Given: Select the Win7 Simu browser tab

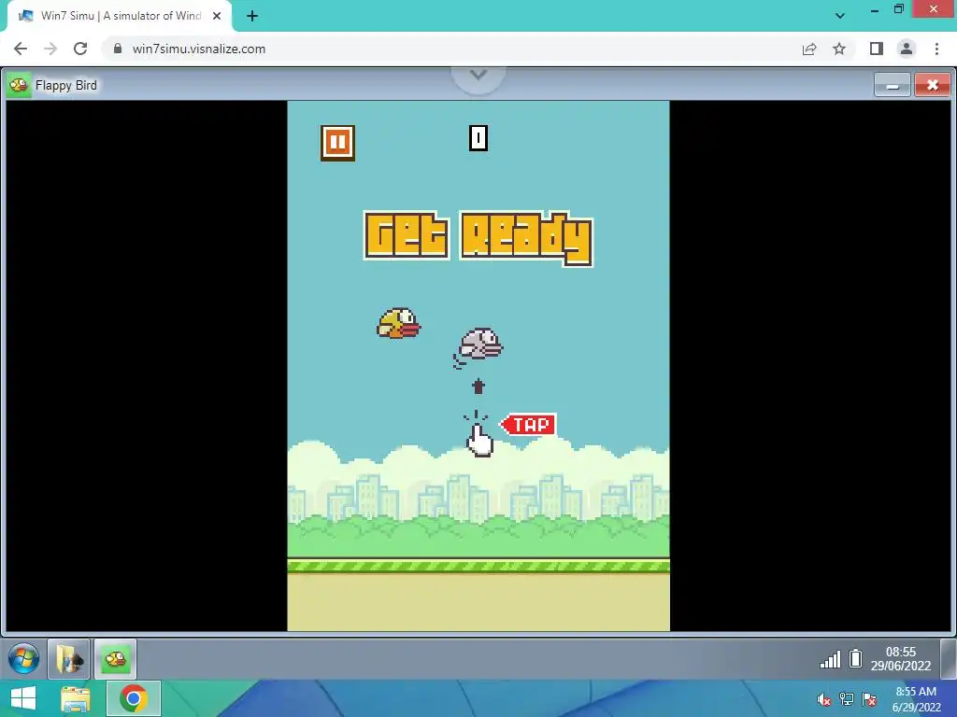Looking at the screenshot, I should [120, 16].
